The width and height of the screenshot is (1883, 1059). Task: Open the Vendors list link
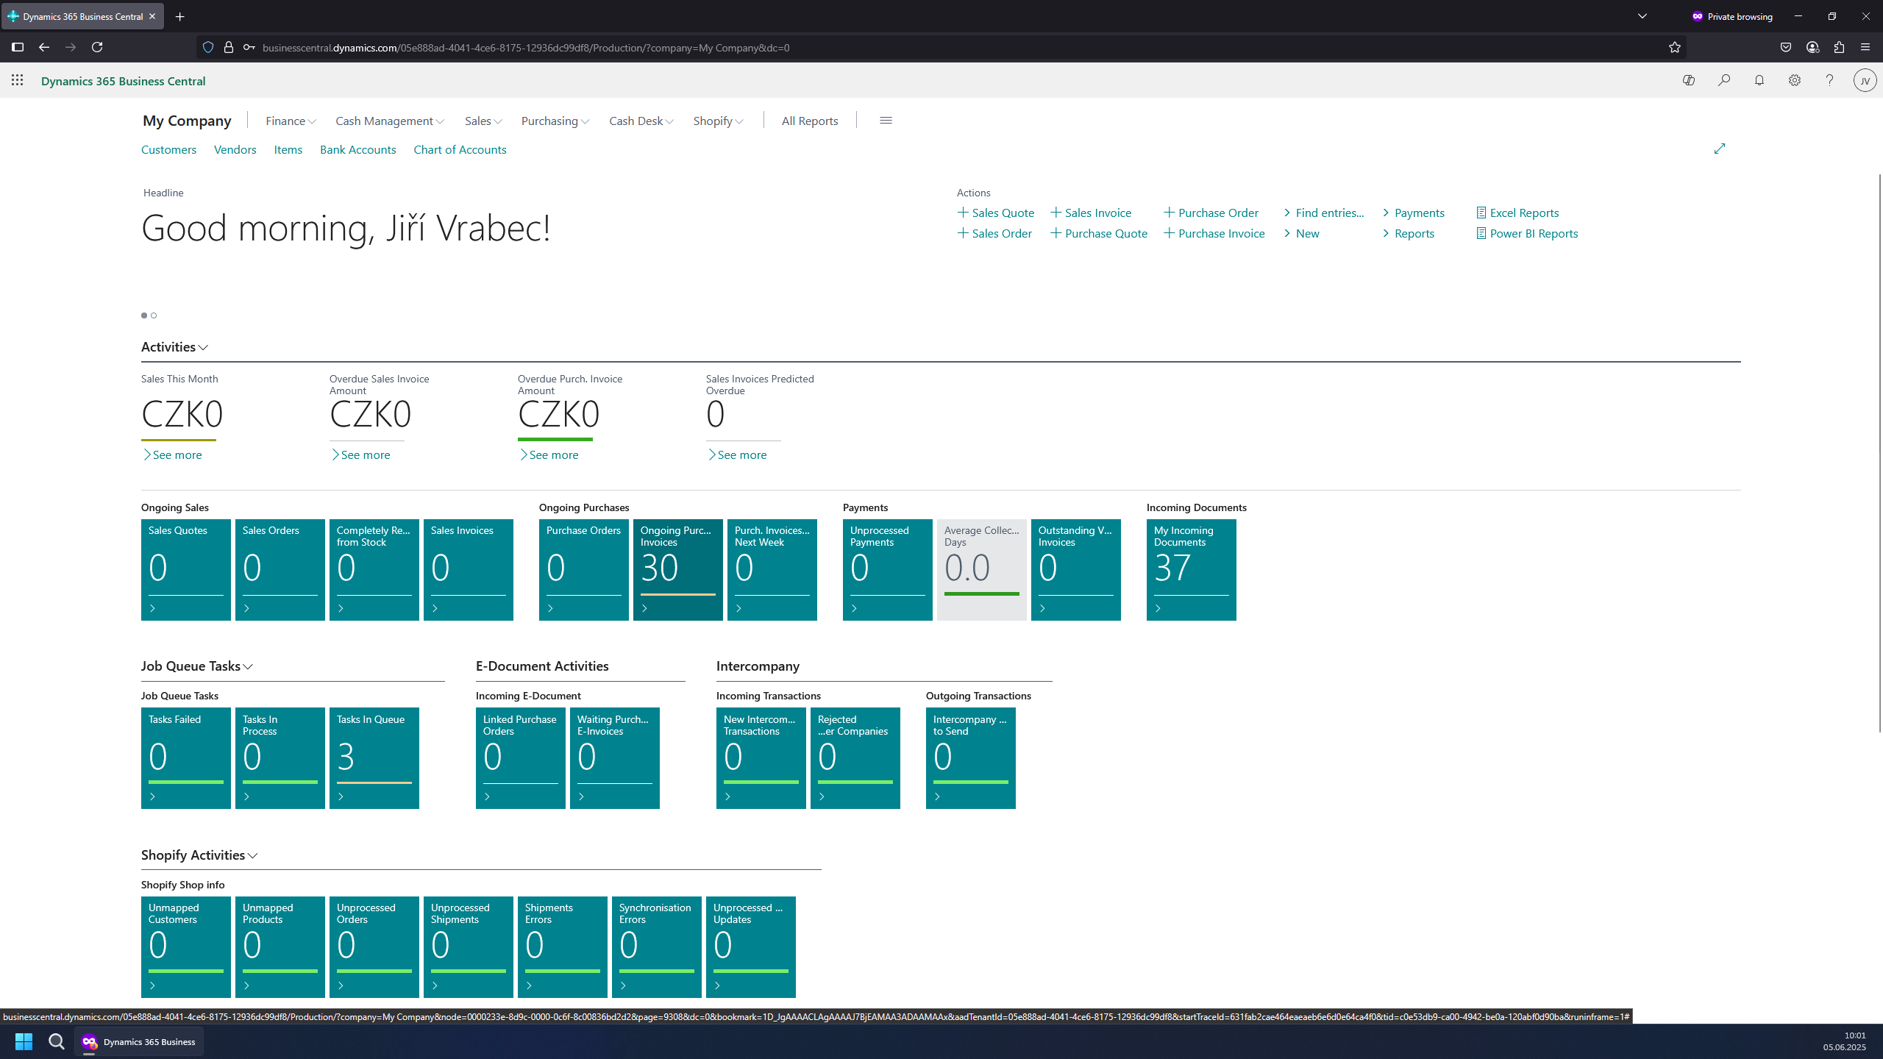(x=235, y=149)
